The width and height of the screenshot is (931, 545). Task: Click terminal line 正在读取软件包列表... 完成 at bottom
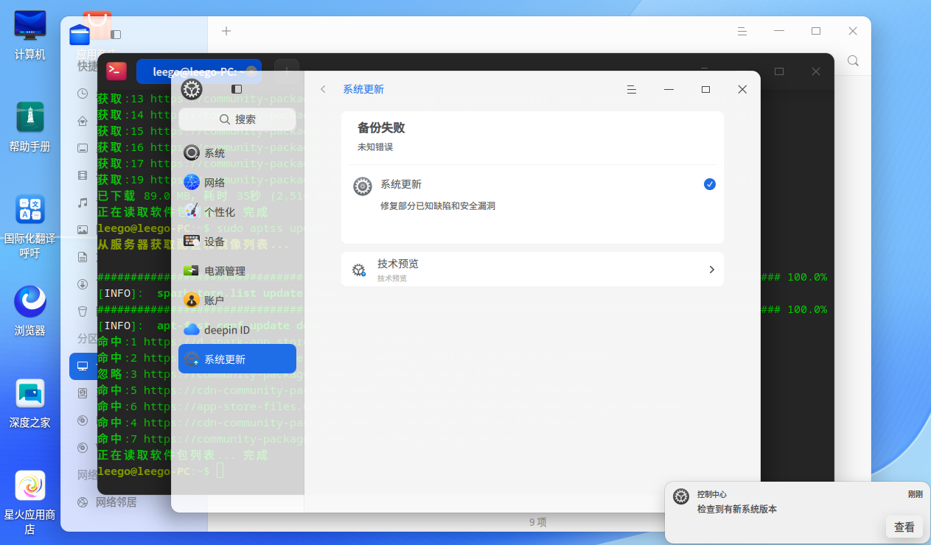pos(183,455)
